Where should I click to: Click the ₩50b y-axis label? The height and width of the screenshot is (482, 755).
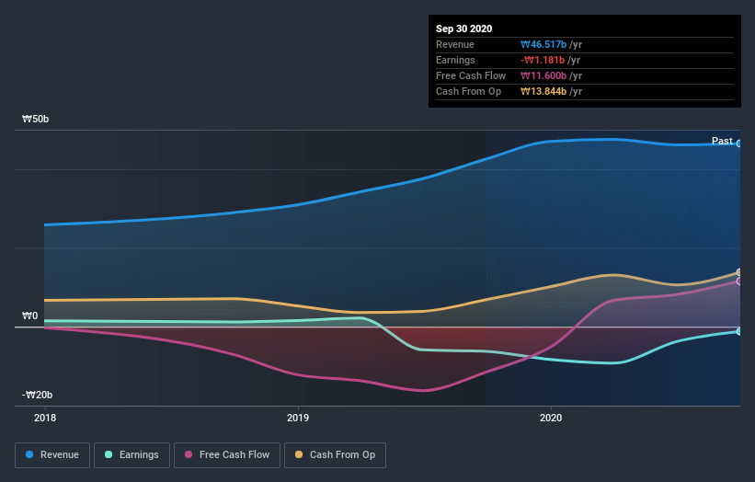pos(36,119)
